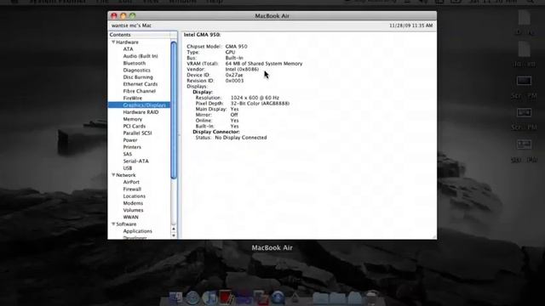
Task: Select Parallel SCSI item
Action: coord(137,133)
